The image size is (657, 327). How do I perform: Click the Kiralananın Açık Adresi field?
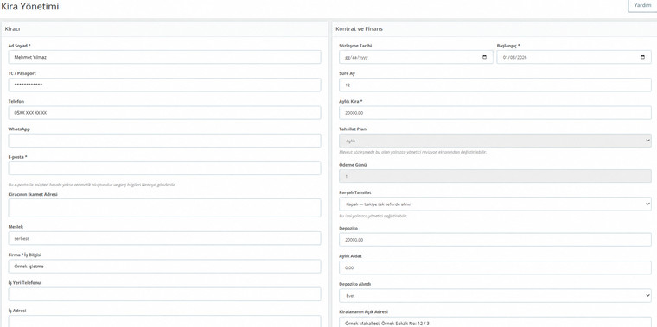click(494, 322)
